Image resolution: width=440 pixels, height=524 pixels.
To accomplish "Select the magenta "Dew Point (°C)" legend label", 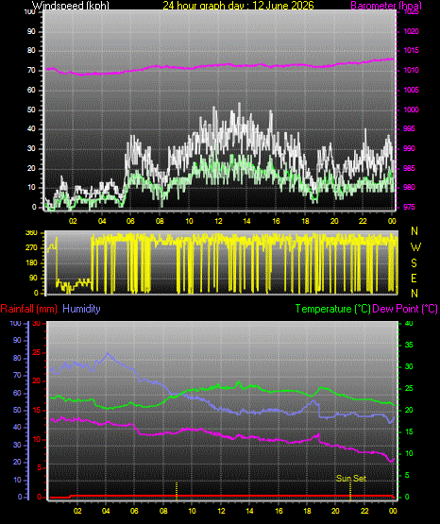I will tap(405, 309).
